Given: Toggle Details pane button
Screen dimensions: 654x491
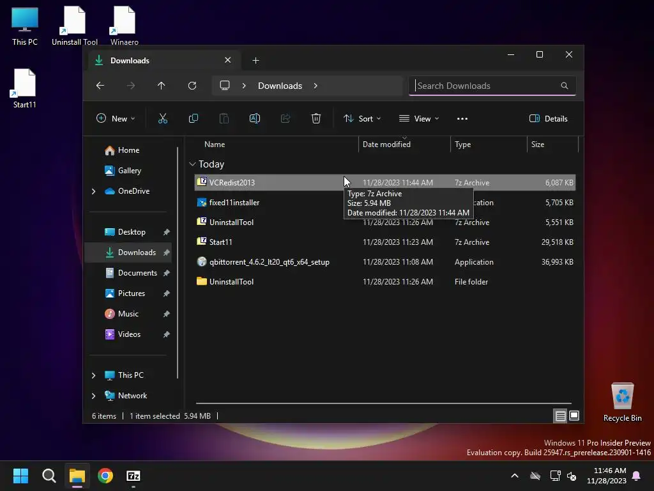Looking at the screenshot, I should pyautogui.click(x=548, y=118).
